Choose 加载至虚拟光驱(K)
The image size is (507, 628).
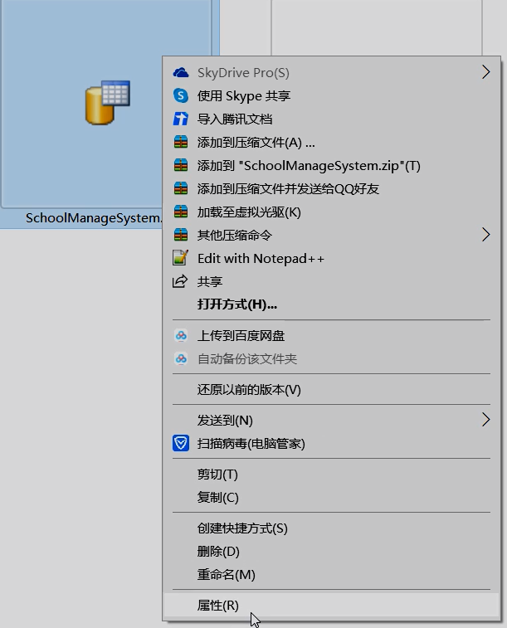click(331, 212)
